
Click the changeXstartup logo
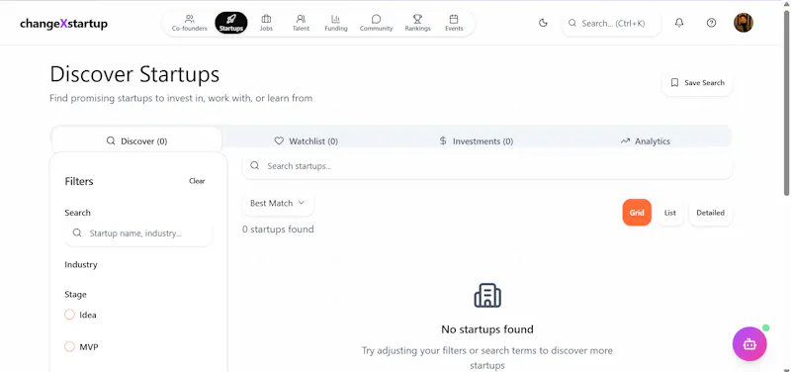(x=63, y=24)
